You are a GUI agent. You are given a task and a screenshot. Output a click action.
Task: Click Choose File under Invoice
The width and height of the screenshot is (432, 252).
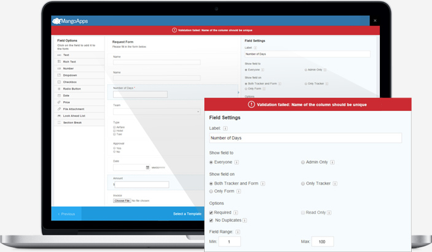point(122,200)
